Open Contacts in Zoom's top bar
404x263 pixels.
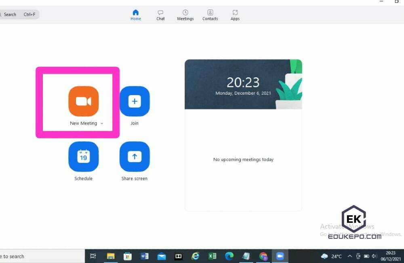(x=210, y=15)
